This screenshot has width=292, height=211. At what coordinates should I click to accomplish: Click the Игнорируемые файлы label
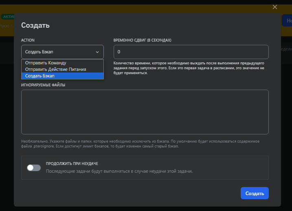pyautogui.click(x=43, y=85)
